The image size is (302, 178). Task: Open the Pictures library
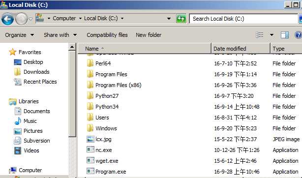point(29,131)
